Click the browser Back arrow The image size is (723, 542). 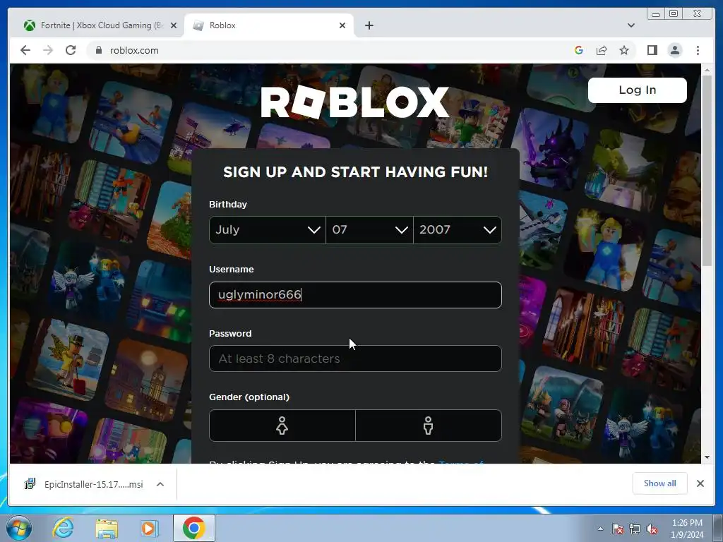coord(25,50)
